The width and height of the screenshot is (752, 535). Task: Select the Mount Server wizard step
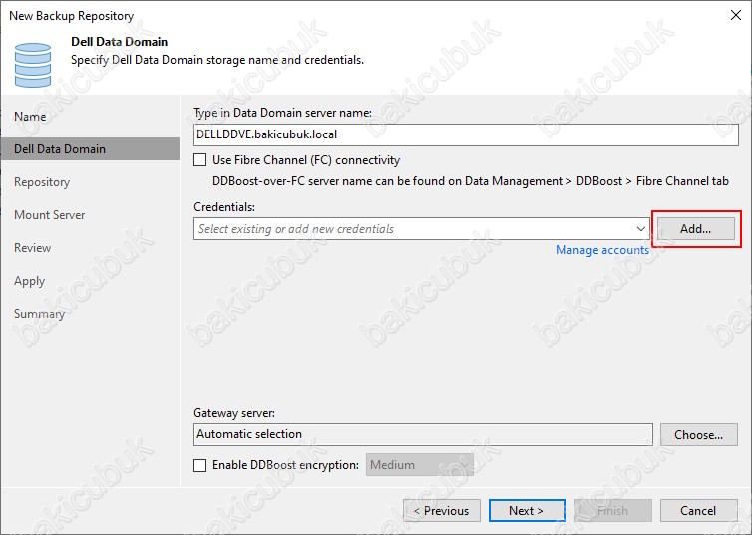click(50, 215)
